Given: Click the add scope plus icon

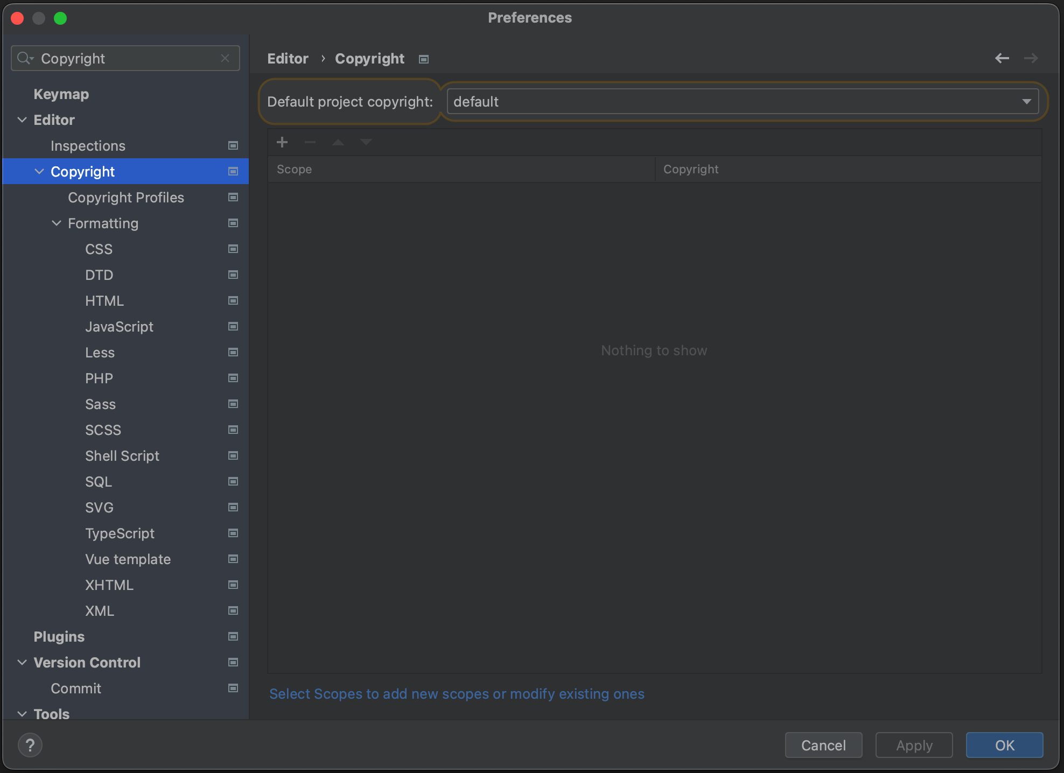Looking at the screenshot, I should 282,142.
